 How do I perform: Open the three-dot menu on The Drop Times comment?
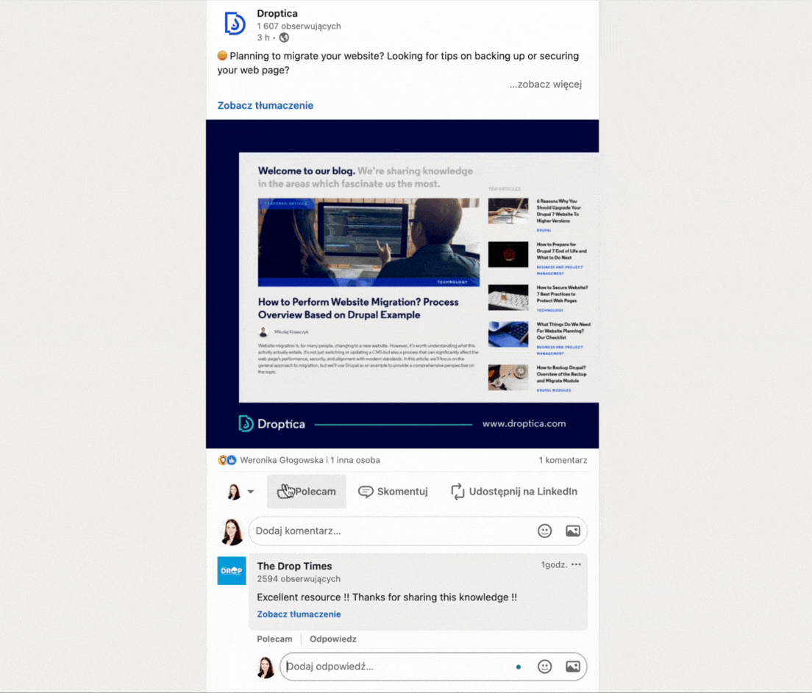[577, 564]
